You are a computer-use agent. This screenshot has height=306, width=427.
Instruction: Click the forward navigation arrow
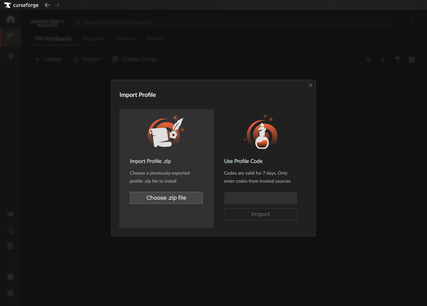[x=57, y=5]
